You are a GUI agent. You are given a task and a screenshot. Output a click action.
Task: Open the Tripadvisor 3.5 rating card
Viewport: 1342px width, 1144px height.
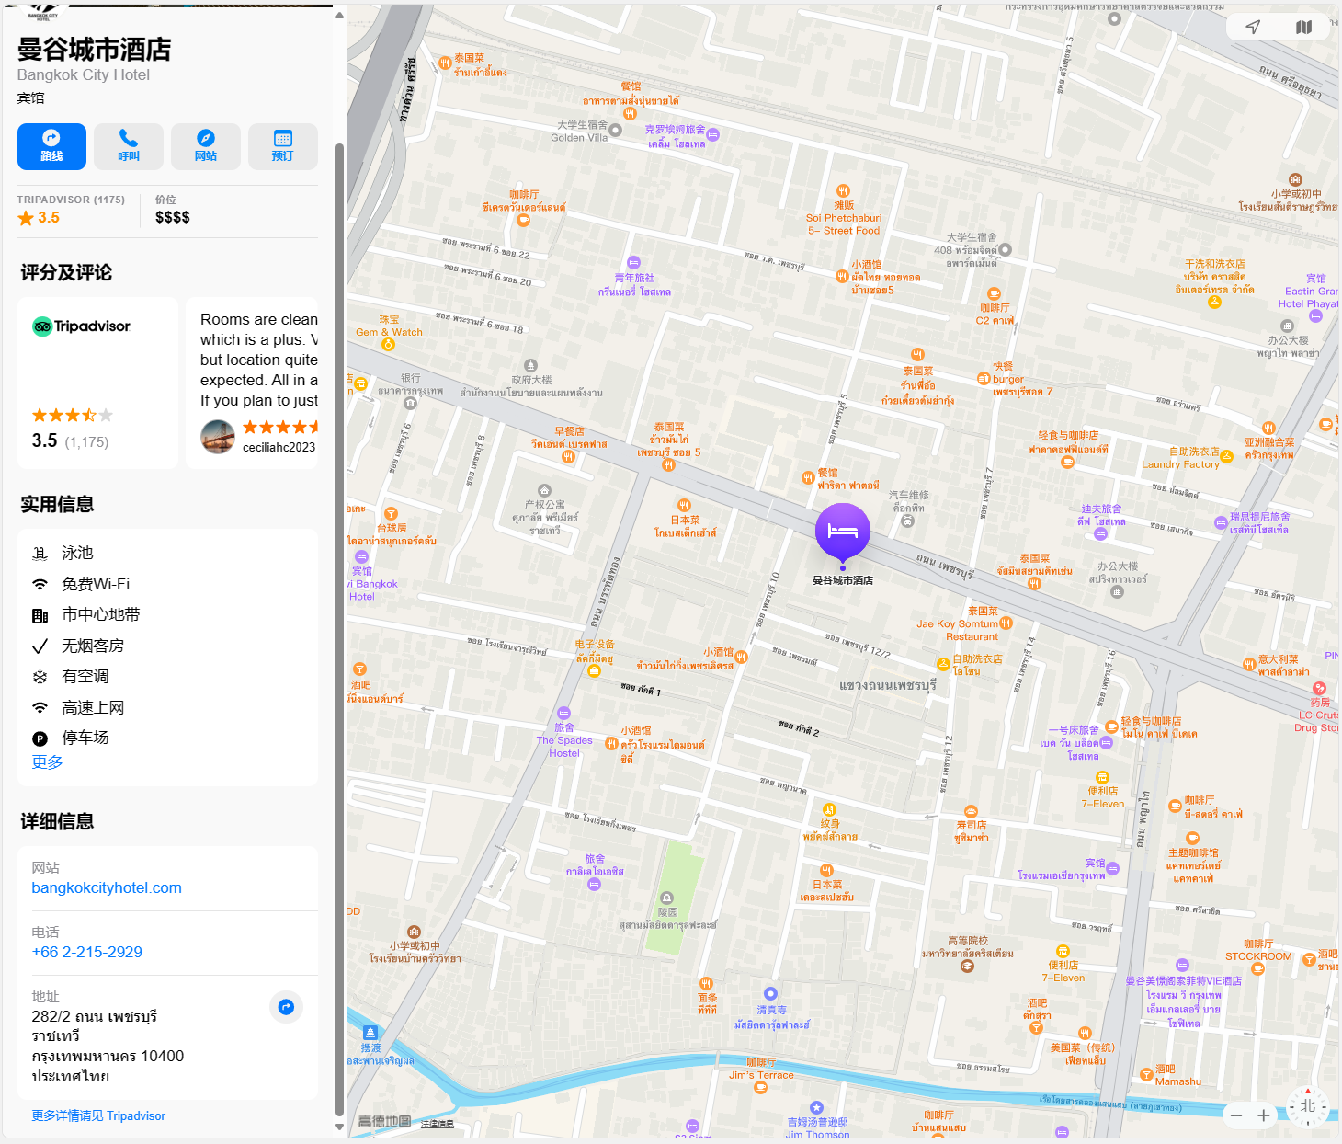tap(97, 383)
